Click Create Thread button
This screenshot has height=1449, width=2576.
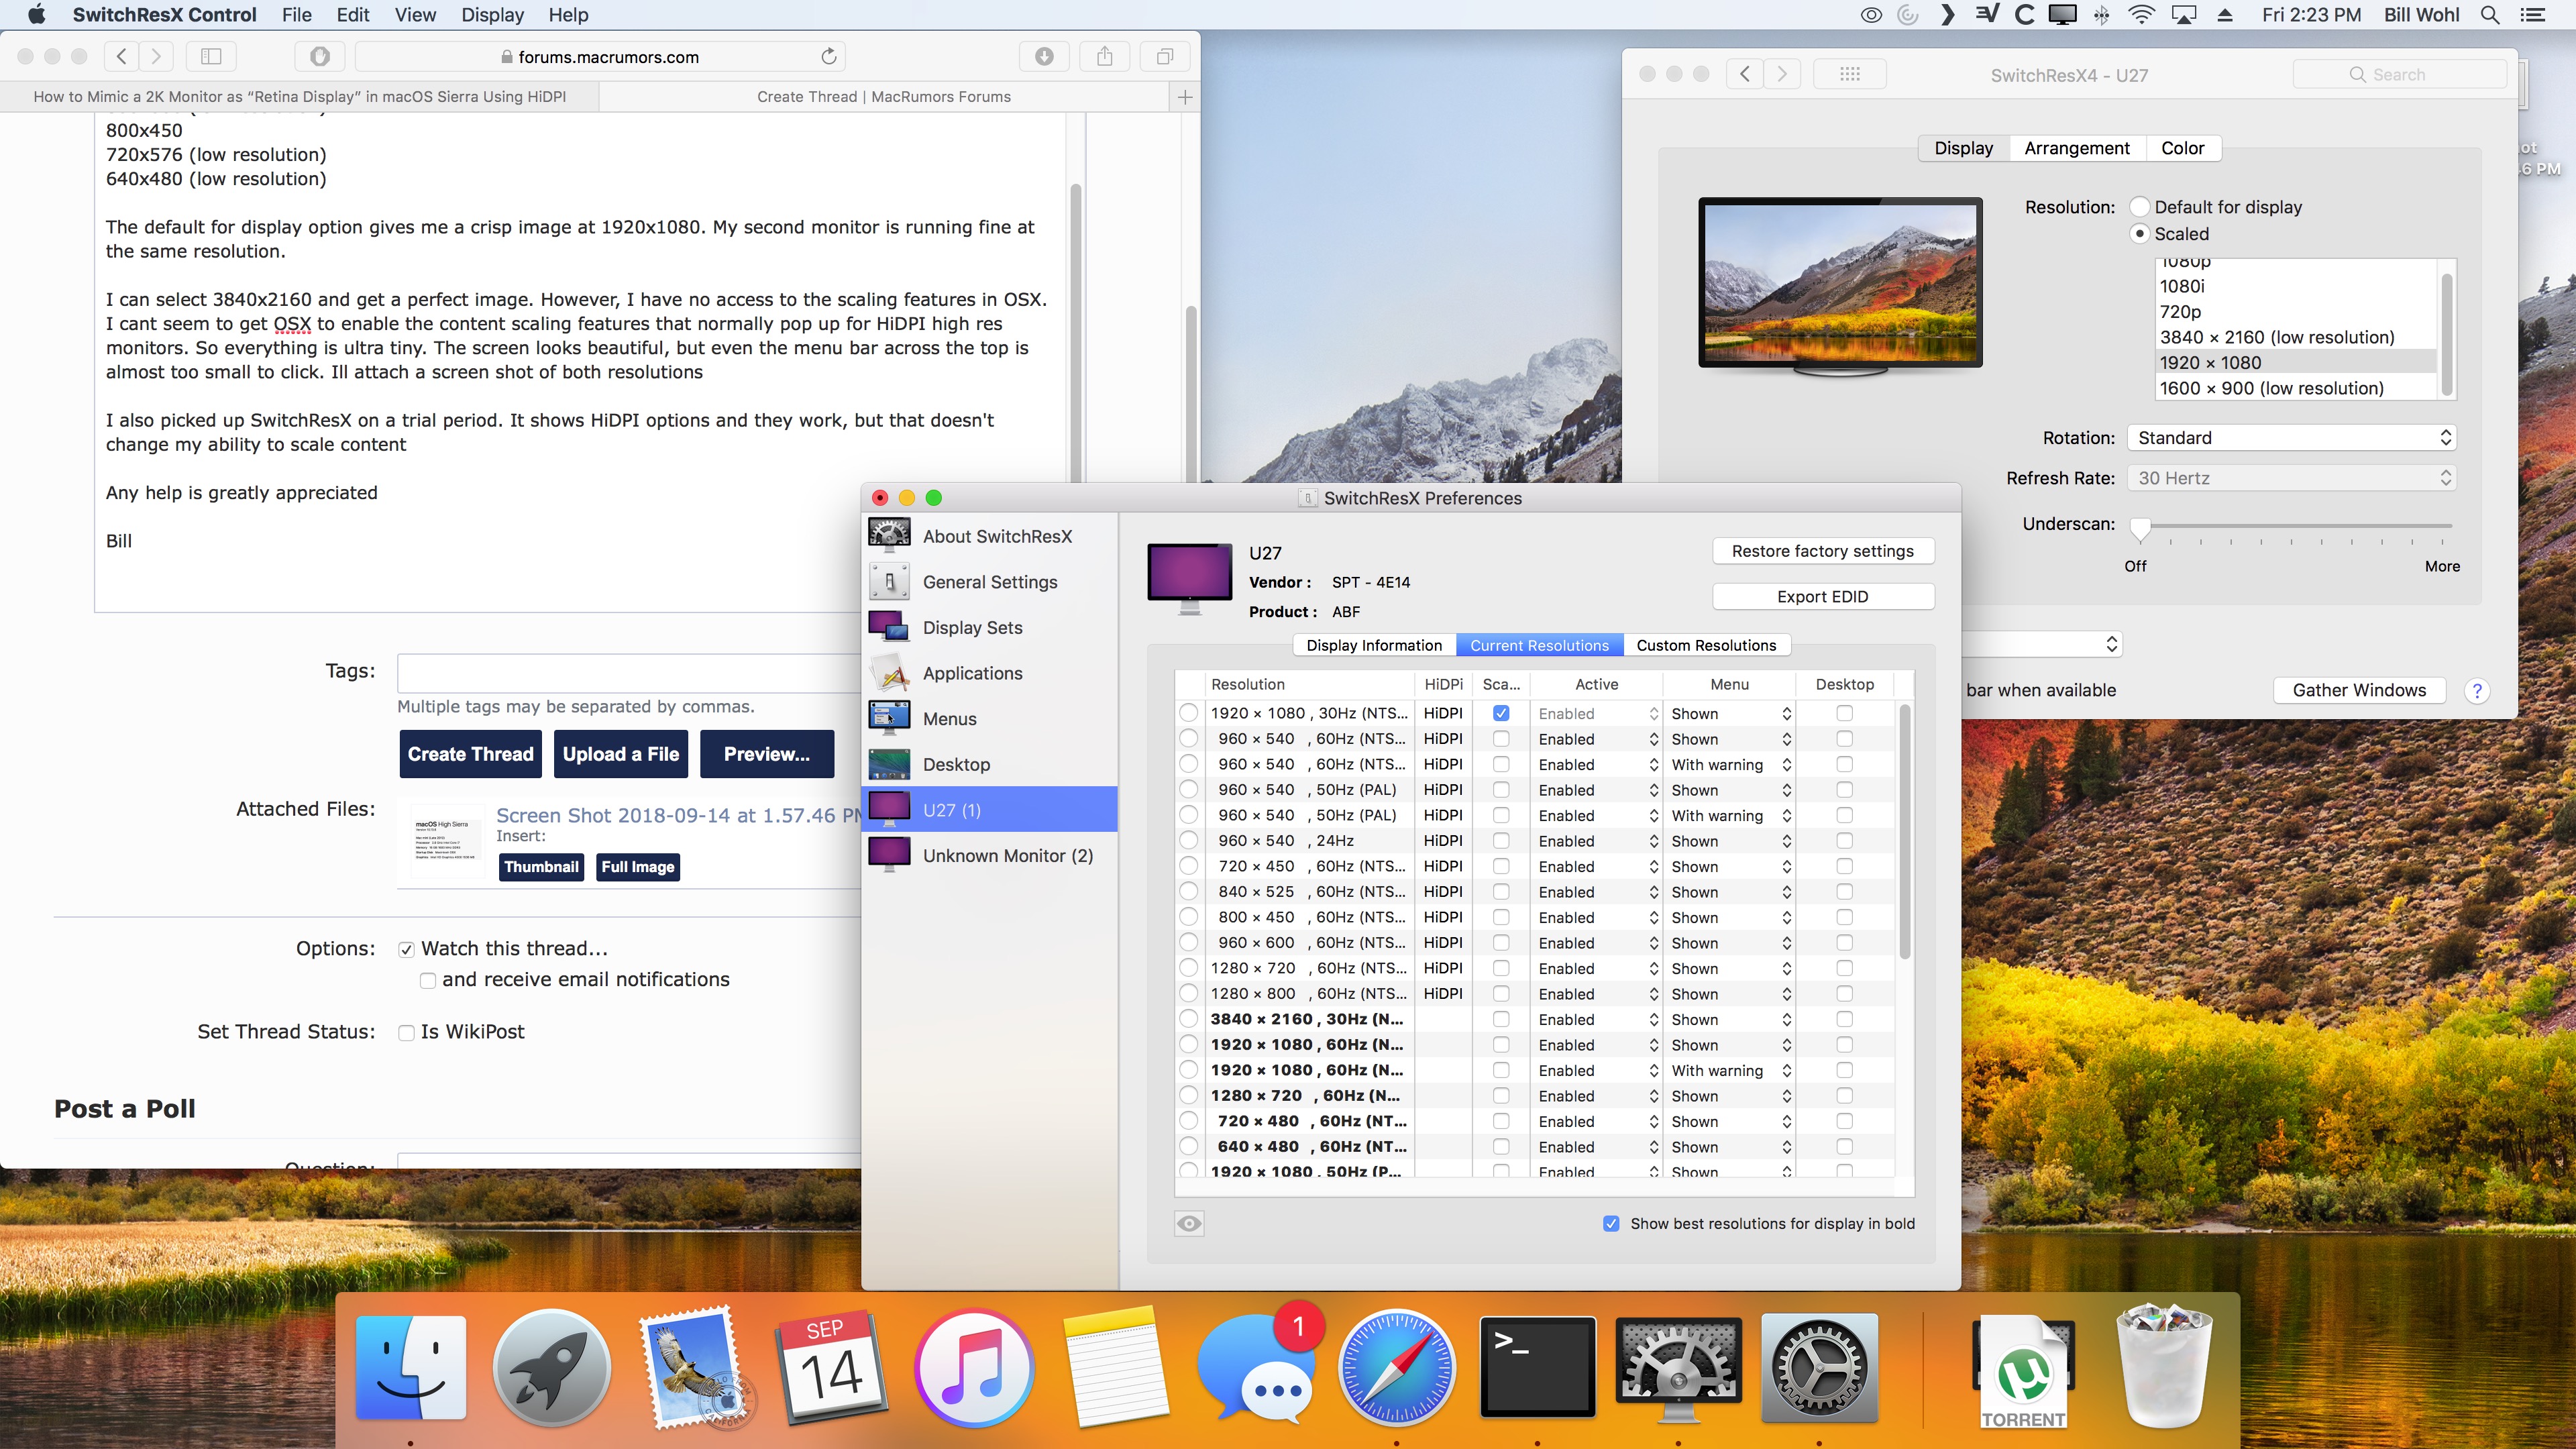click(470, 754)
